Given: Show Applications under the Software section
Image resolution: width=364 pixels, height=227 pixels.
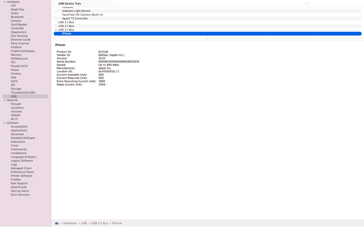Looking at the screenshot, I should [x=19, y=131].
